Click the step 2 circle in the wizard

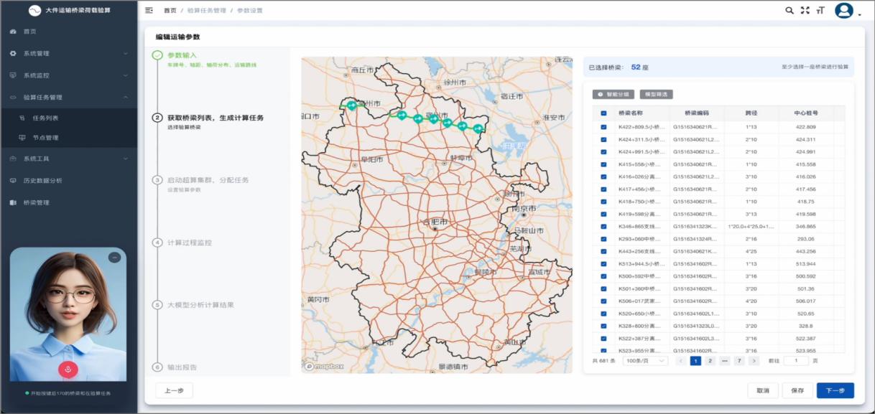[157, 118]
